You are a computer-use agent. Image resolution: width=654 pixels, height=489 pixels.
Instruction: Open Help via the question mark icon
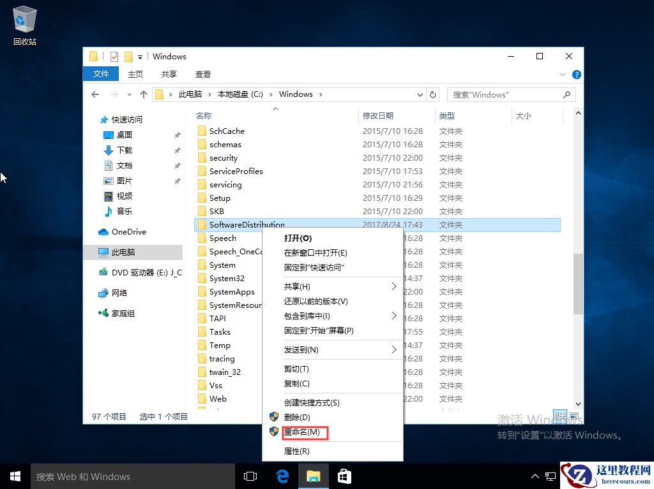(577, 74)
